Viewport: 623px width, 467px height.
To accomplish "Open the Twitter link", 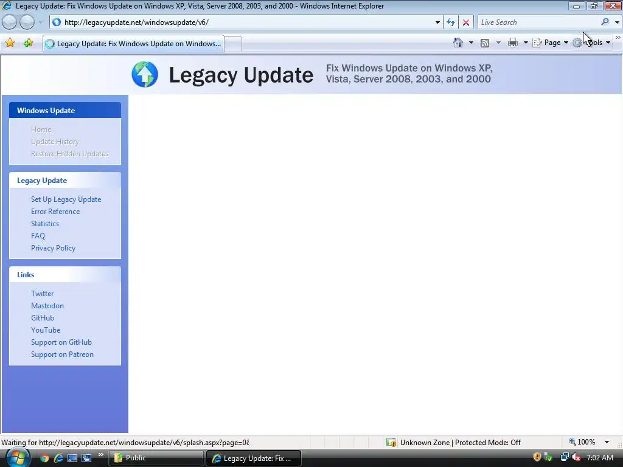I will [x=42, y=294].
